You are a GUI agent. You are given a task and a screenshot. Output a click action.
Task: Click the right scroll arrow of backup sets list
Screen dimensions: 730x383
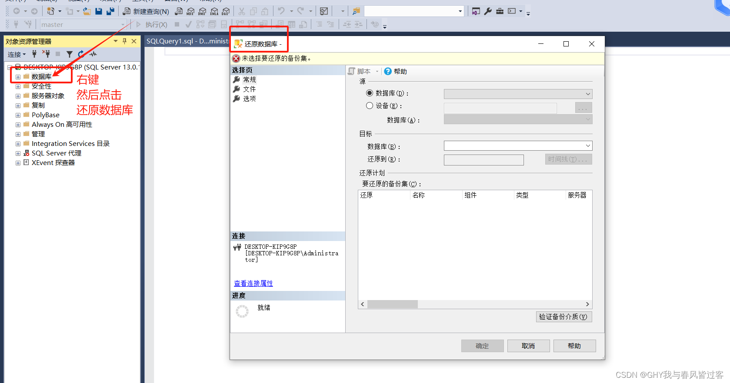click(x=587, y=304)
